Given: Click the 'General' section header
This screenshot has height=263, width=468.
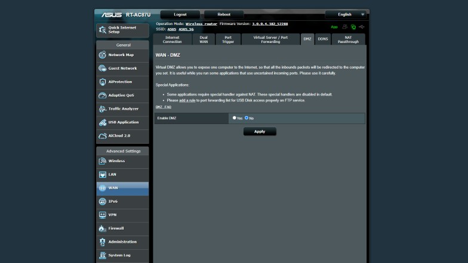Looking at the screenshot, I should pos(123,45).
